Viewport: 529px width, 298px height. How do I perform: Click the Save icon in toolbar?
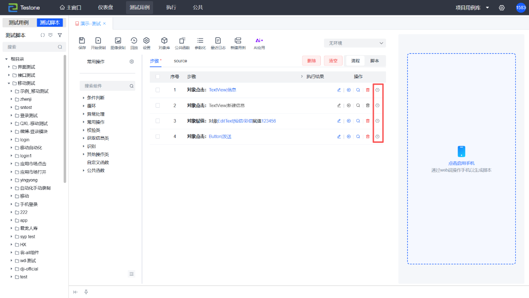point(82,43)
